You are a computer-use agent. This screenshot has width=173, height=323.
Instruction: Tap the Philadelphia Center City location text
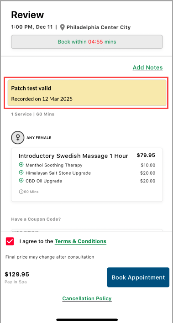tap(99, 27)
